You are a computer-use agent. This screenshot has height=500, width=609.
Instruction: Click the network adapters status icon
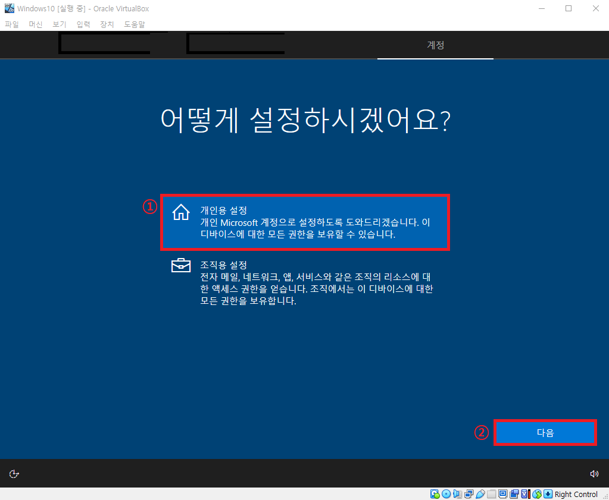(469, 494)
